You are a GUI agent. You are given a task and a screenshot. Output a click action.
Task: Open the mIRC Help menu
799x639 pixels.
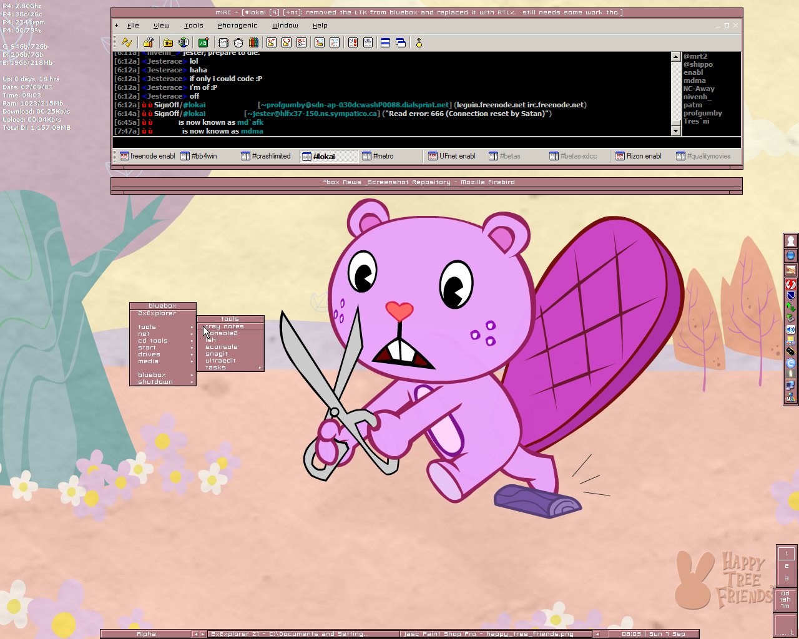[320, 26]
